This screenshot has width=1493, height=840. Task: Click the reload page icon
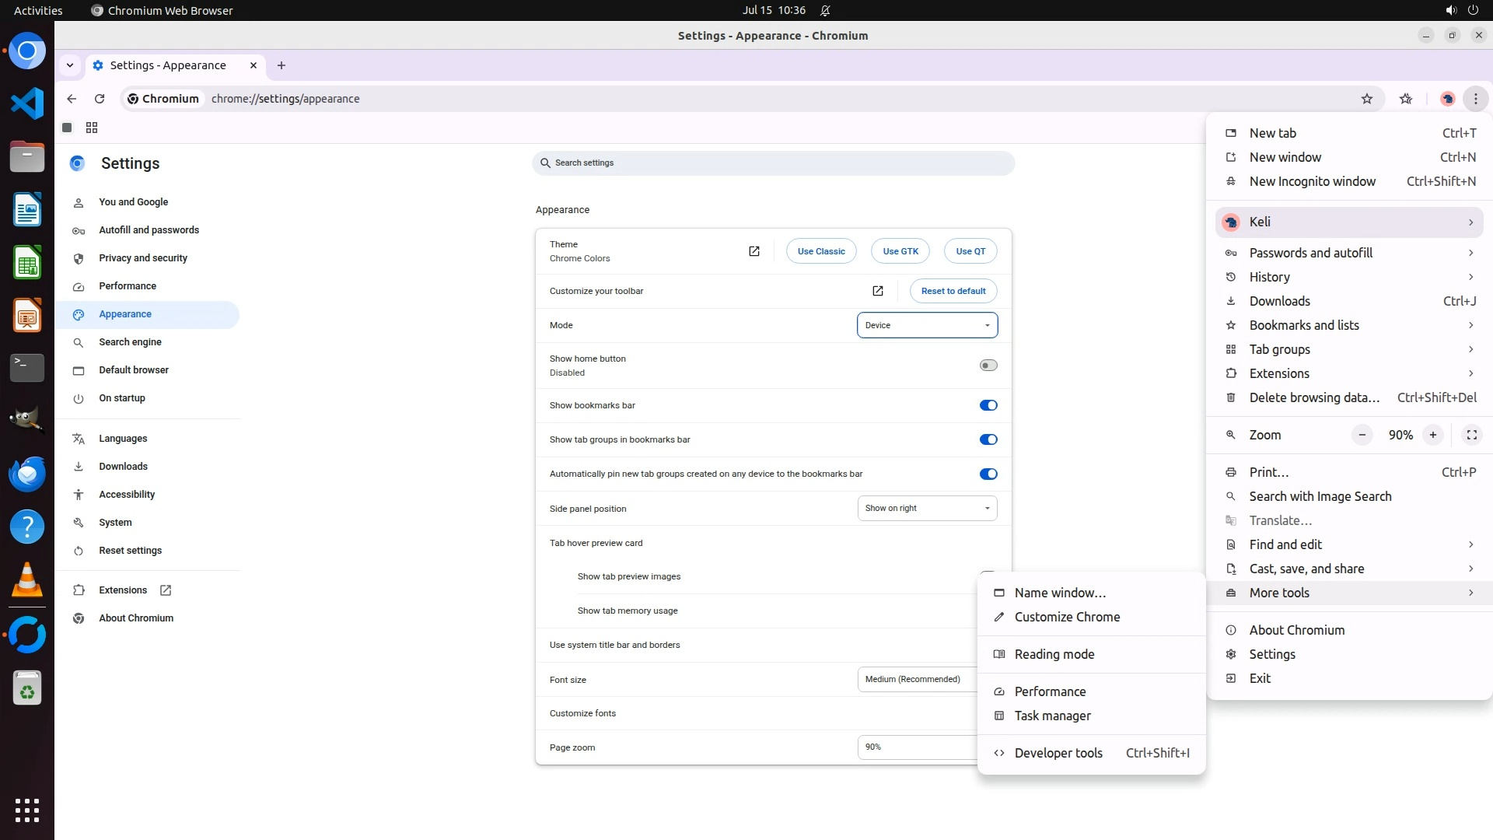point(100,99)
